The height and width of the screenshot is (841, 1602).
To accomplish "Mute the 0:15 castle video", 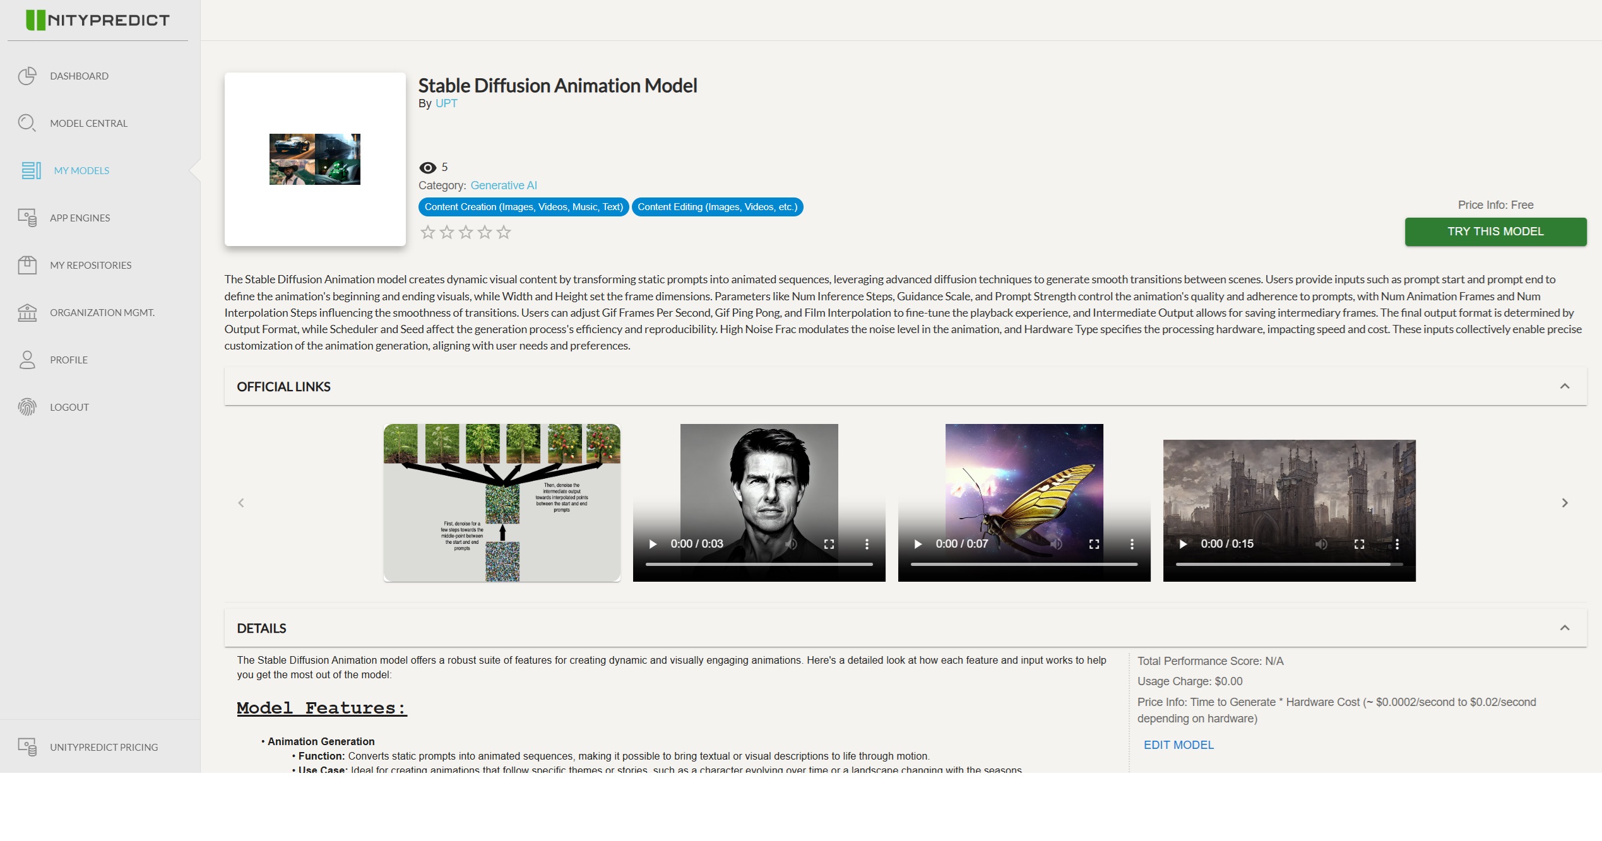I will tap(1321, 544).
